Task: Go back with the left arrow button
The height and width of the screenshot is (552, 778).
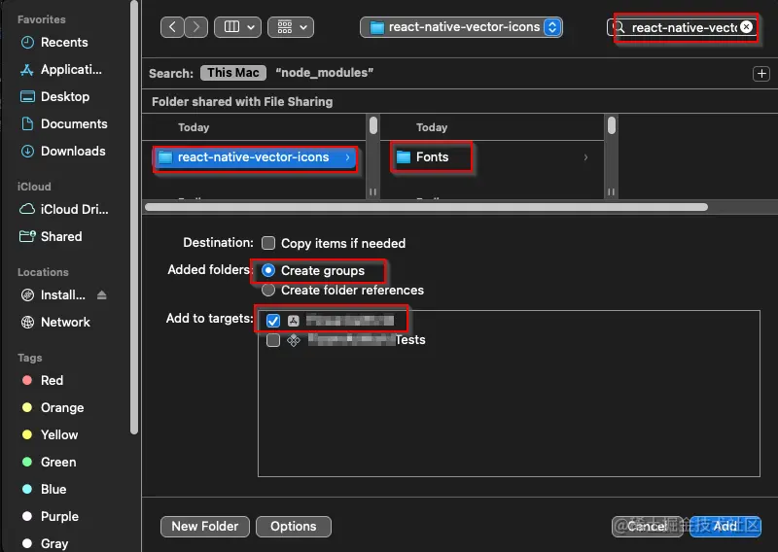Action: [172, 27]
